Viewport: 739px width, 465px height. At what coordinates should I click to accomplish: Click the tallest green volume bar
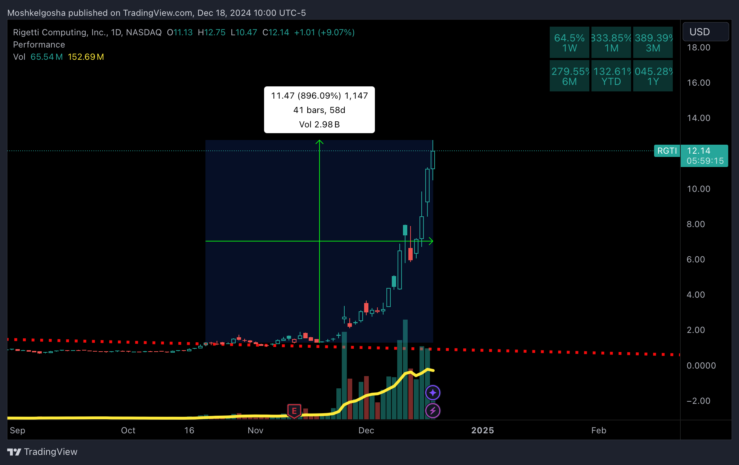click(x=405, y=369)
